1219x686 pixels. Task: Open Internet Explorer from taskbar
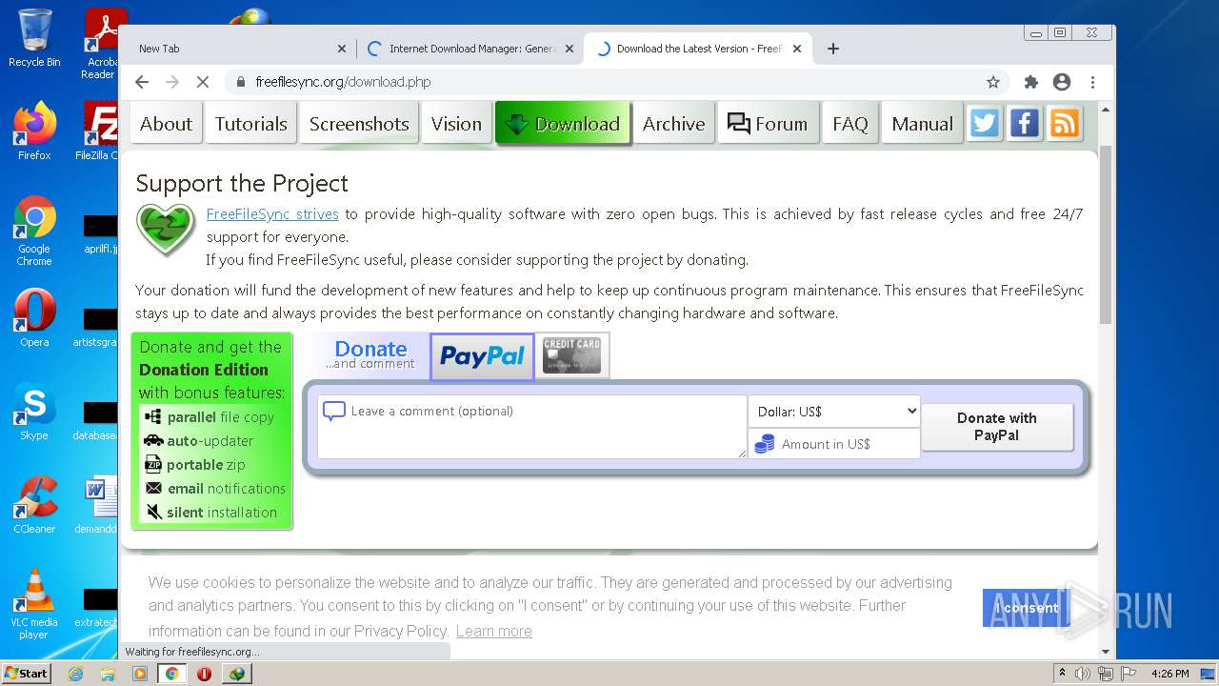click(x=75, y=674)
